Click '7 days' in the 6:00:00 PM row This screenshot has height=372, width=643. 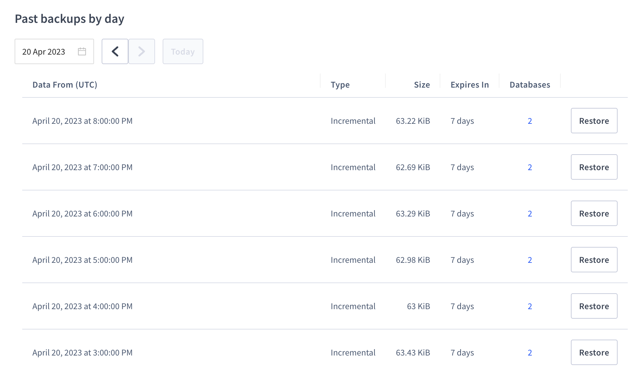(x=462, y=214)
